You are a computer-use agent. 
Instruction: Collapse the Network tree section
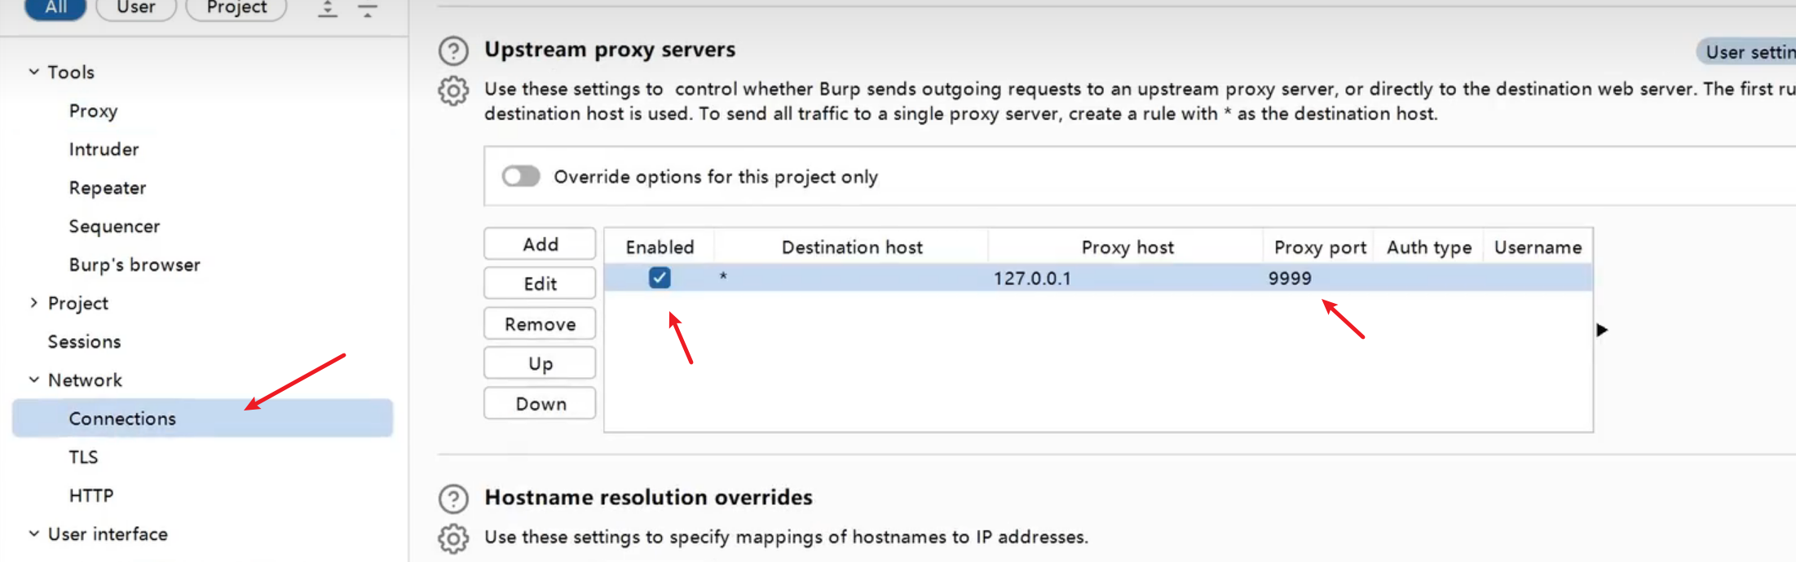click(33, 380)
